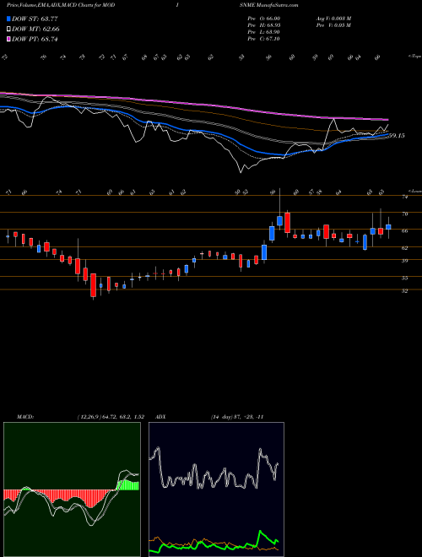The width and height of the screenshot is (422, 557).
Task: Click the green MACD histogram bars
Action: click(x=128, y=485)
